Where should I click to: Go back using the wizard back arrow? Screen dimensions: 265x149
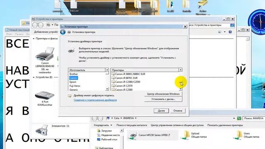point(63,32)
